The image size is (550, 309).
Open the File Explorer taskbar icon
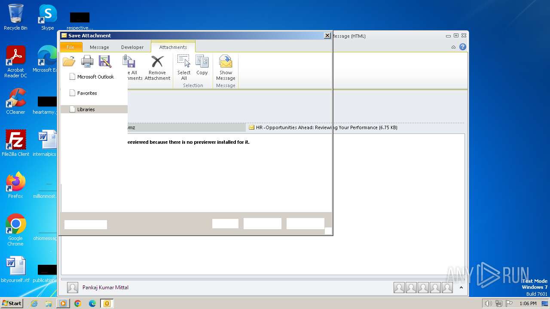[x=49, y=303]
